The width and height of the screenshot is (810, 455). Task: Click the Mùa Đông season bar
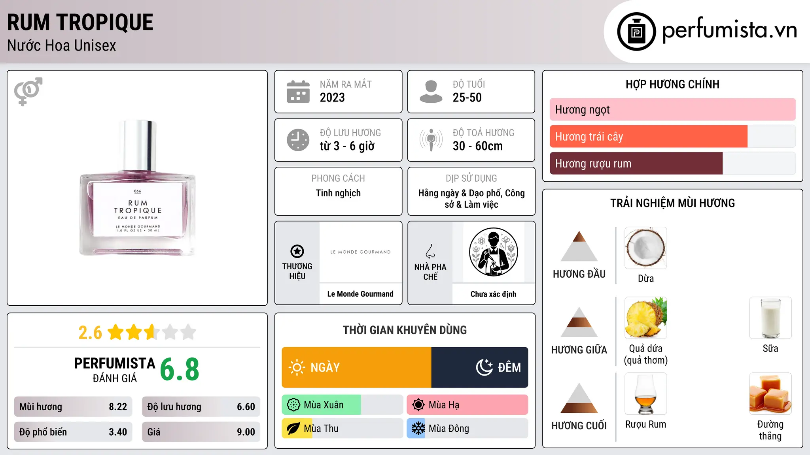coord(467,429)
